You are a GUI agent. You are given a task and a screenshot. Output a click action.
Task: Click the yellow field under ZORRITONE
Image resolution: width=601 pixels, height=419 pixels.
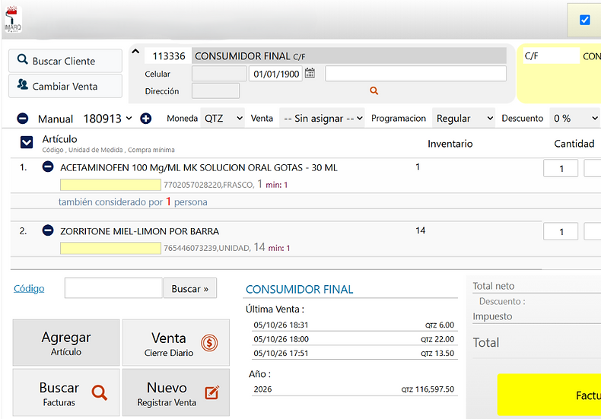coord(110,248)
